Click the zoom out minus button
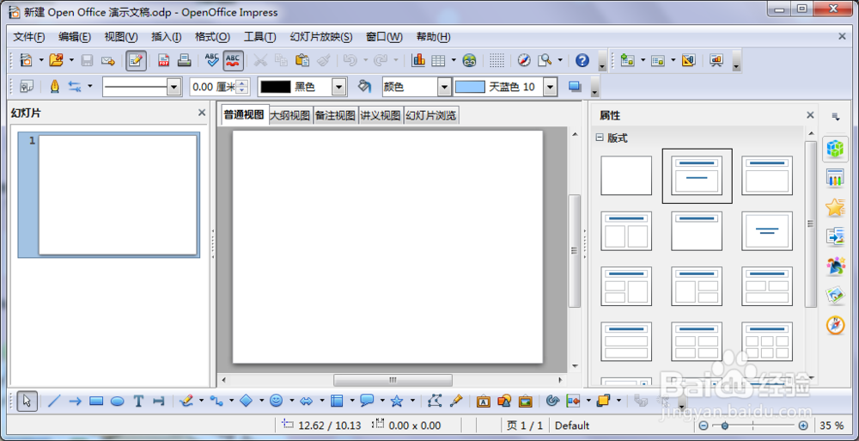The image size is (859, 441). (x=703, y=426)
